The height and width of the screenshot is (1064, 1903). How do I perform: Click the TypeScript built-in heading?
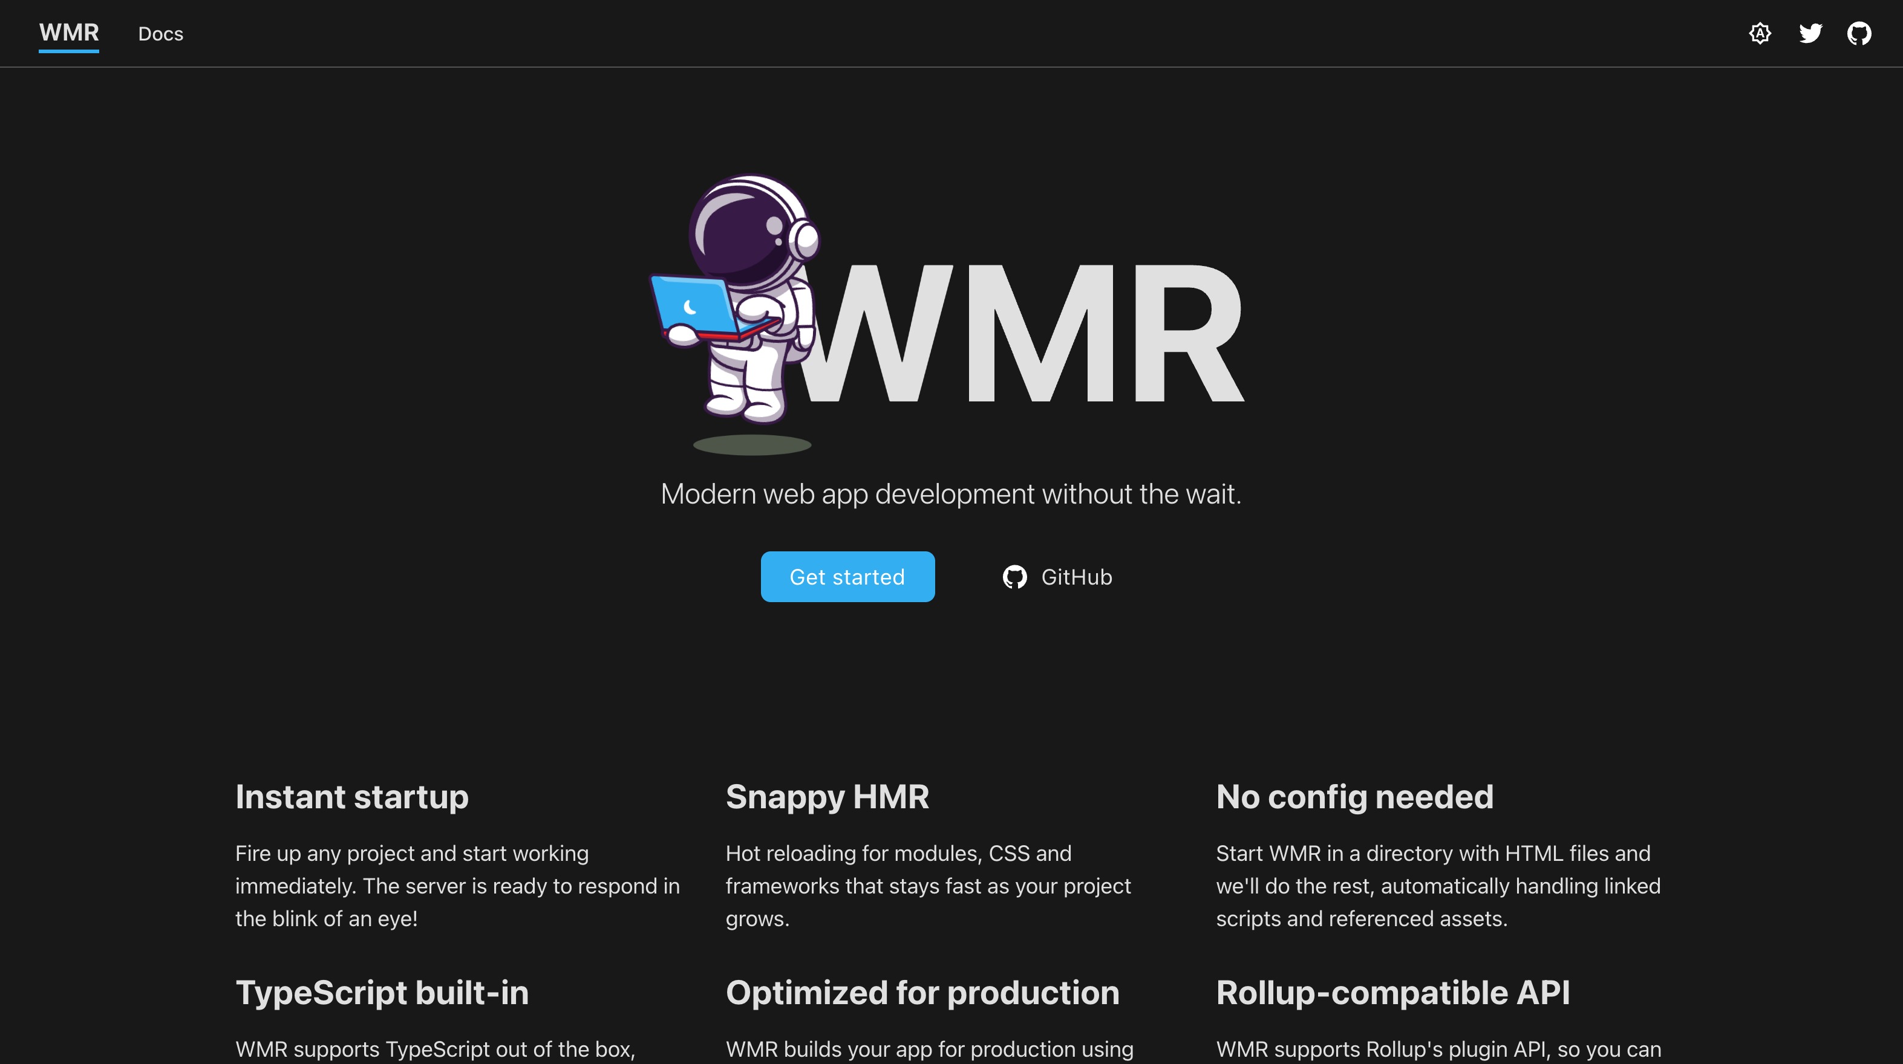(382, 993)
